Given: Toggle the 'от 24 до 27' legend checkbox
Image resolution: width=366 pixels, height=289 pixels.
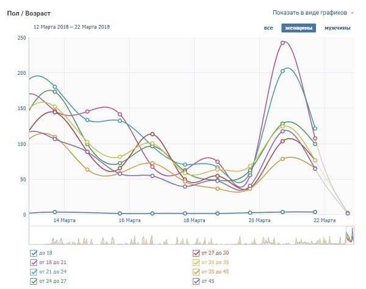Looking at the screenshot, I should pyautogui.click(x=33, y=282).
